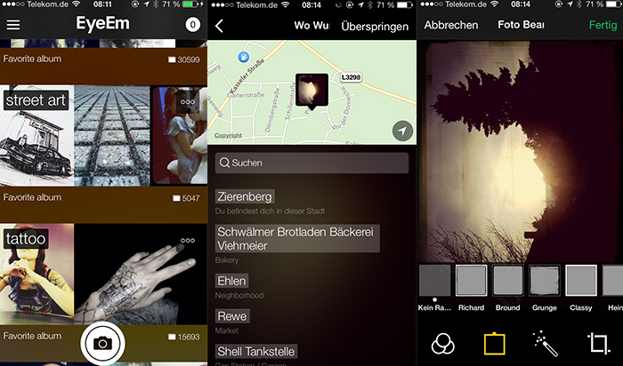This screenshot has width=623, height=366.
Task: Tap the notification counter badge showing 0
Action: coord(193,25)
